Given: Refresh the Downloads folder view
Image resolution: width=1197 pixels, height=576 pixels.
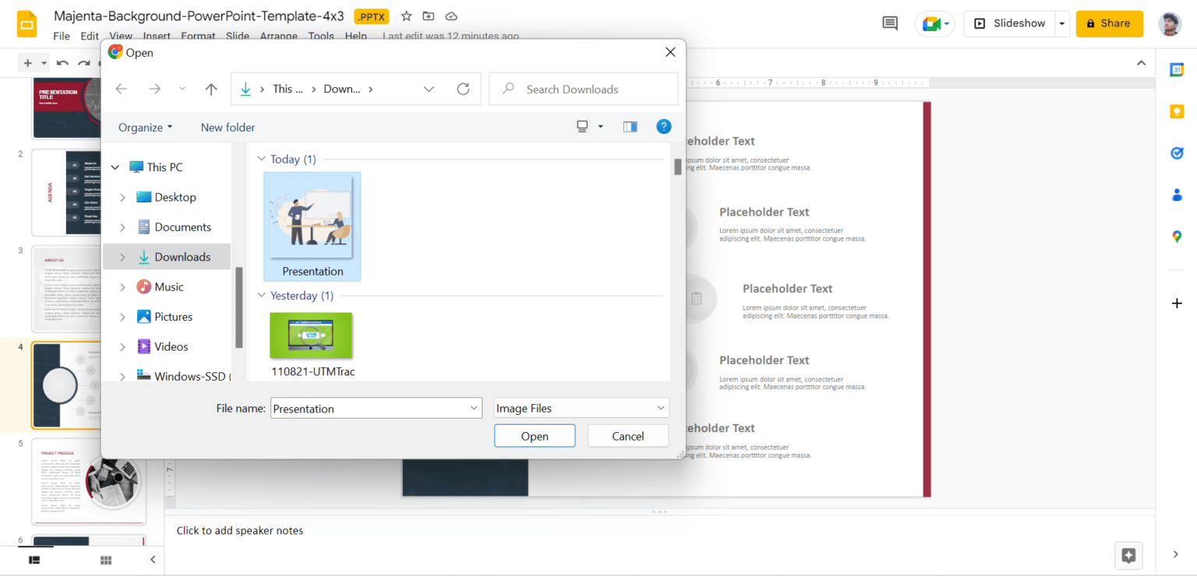Looking at the screenshot, I should (x=463, y=89).
